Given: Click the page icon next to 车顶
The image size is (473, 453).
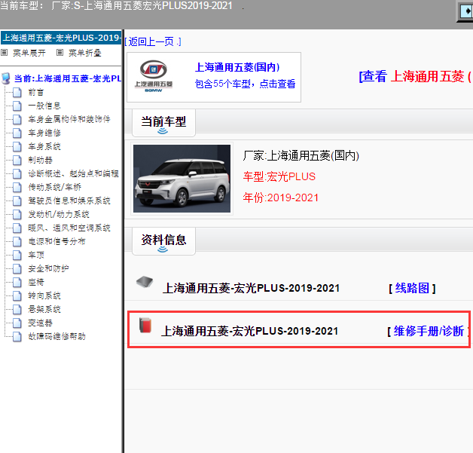Looking at the screenshot, I should pos(17,255).
